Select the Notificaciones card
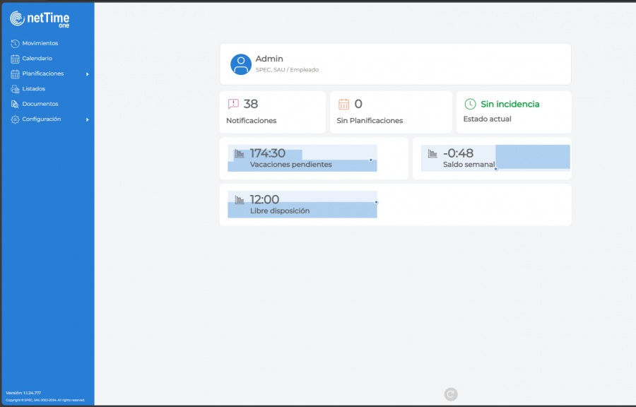The image size is (636, 407). 272,112
